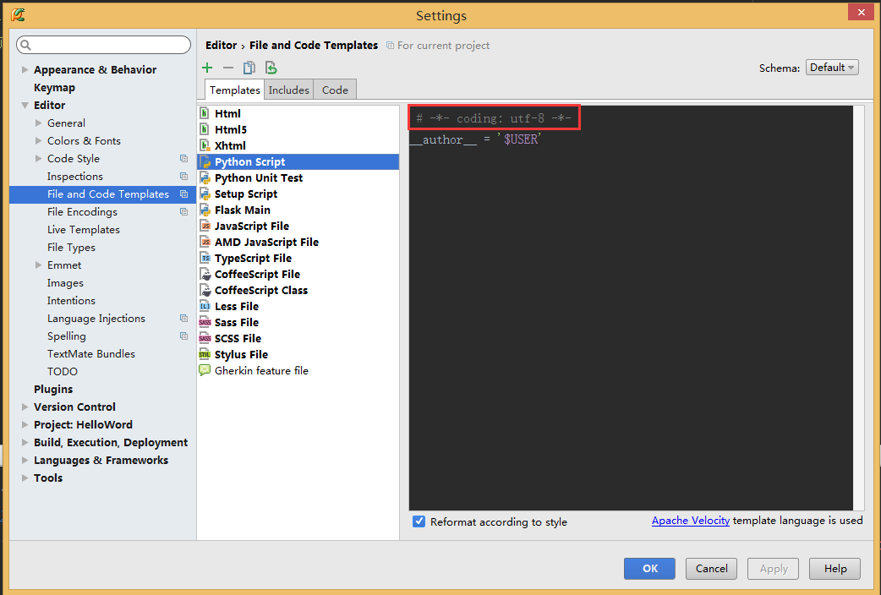The width and height of the screenshot is (881, 595).
Task: Open the Keymap settings page
Action: coord(54,88)
